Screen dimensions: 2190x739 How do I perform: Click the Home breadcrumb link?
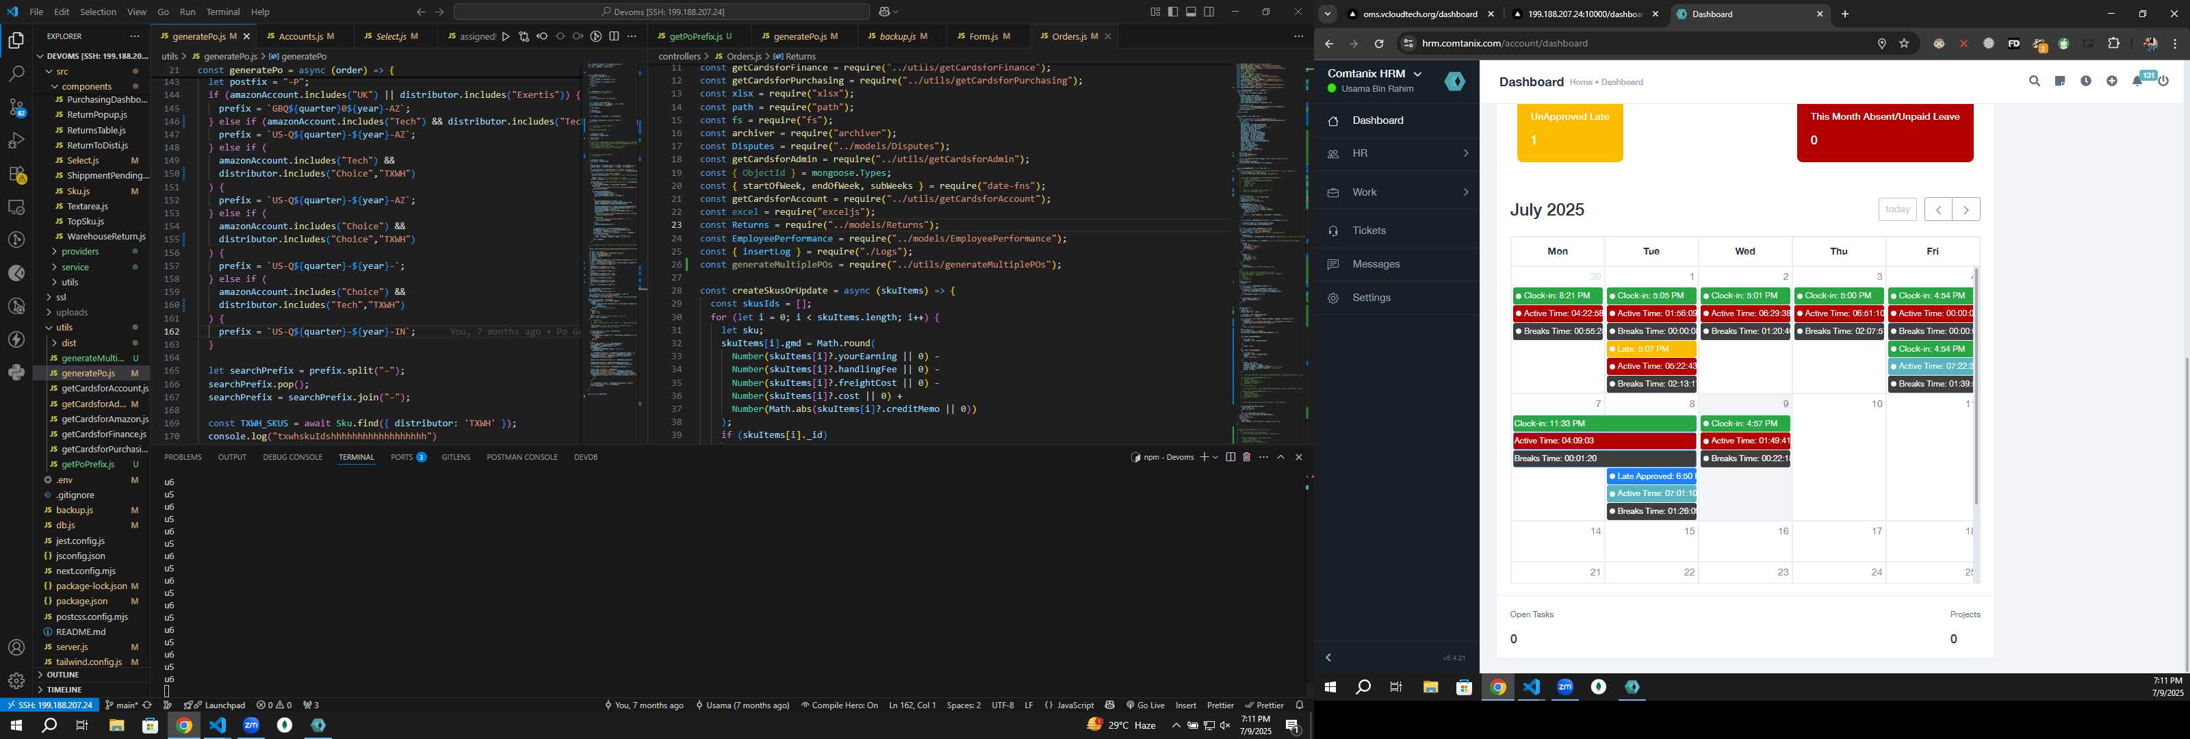1580,83
